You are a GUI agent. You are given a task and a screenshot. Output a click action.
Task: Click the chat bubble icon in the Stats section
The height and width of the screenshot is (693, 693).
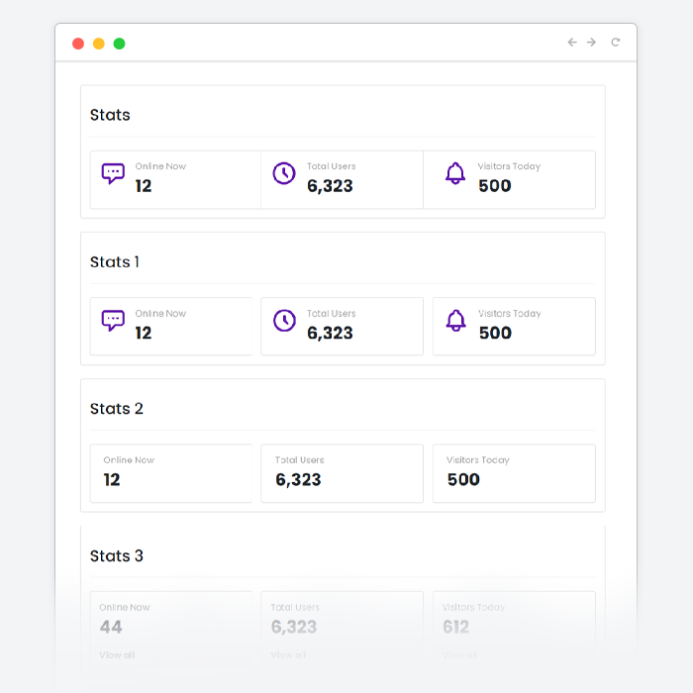113,174
